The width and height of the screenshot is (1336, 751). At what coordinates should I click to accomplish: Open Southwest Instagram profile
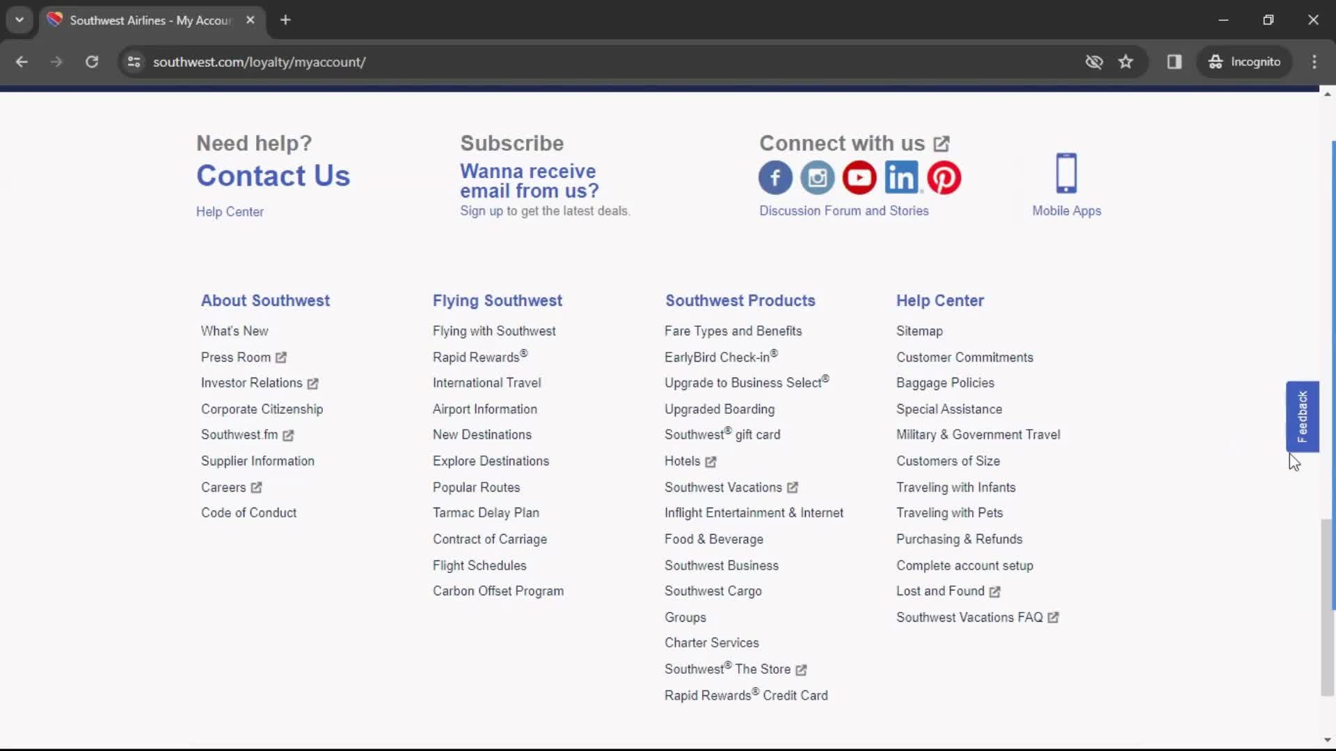pos(818,177)
